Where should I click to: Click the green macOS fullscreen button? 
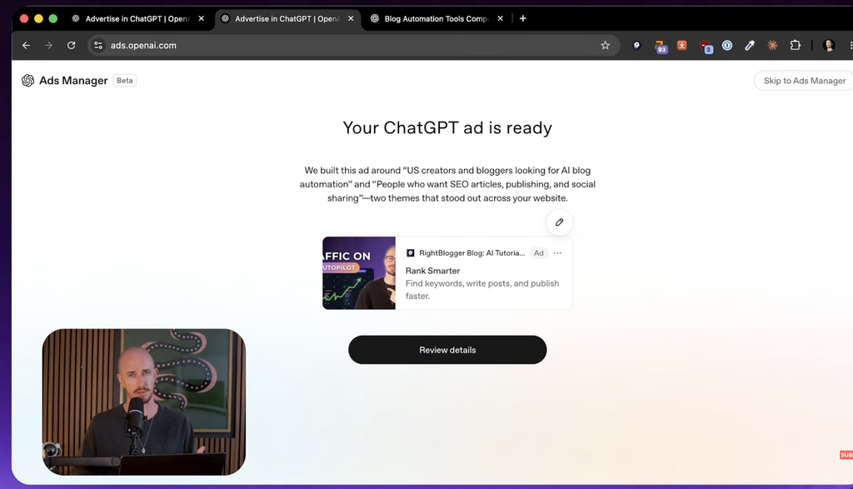click(52, 18)
